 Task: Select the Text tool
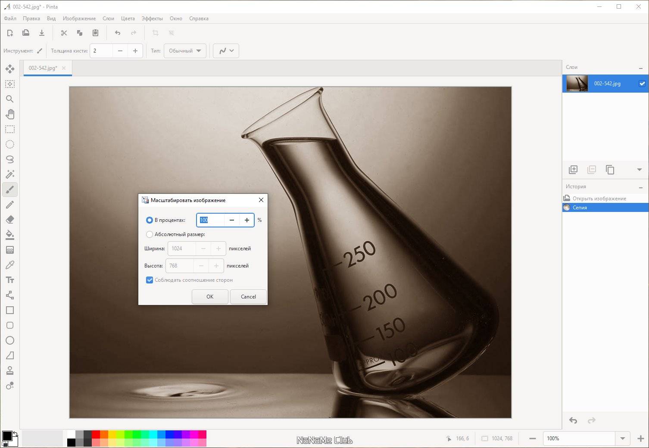tap(10, 280)
